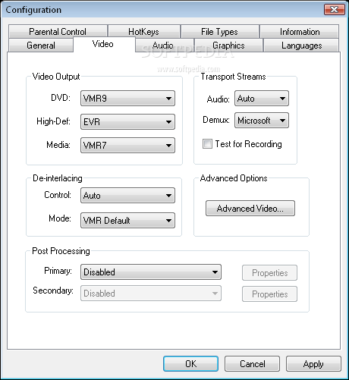Switch to the General tab
This screenshot has height=380, width=349.
pos(41,46)
